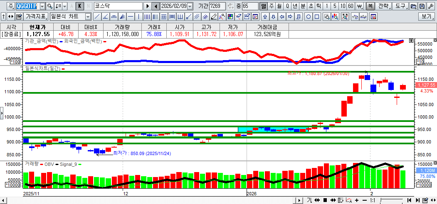Select the trend line drawing tool
Viewport: 437px width, 204px height.
[96, 17]
